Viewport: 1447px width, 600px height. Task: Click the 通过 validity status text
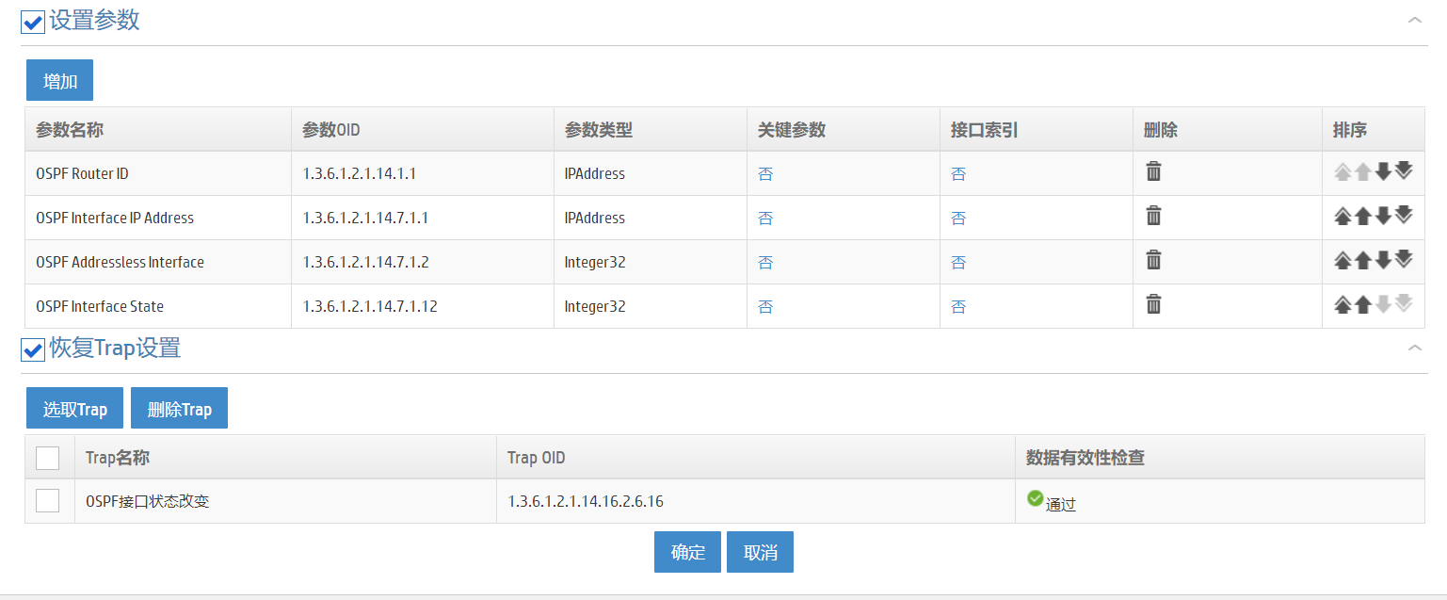(x=1061, y=504)
